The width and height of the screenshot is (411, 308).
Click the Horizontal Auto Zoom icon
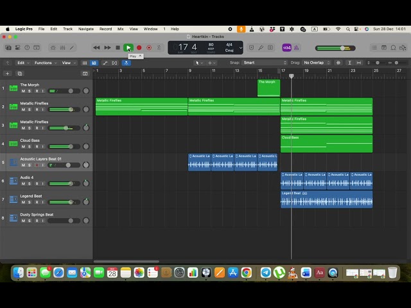coord(359,63)
